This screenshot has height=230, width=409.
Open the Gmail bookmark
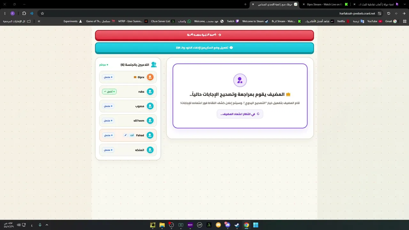pos(390,21)
